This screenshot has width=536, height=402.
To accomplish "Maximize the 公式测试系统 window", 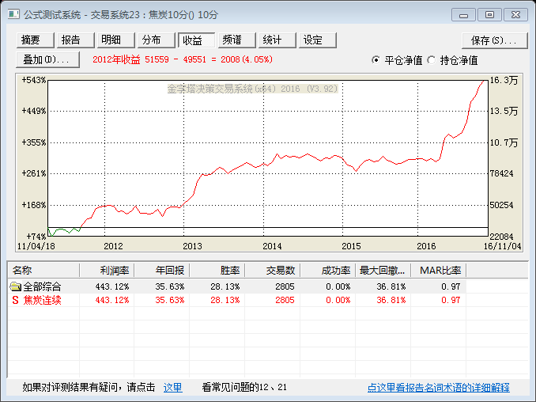I will pos(489,15).
